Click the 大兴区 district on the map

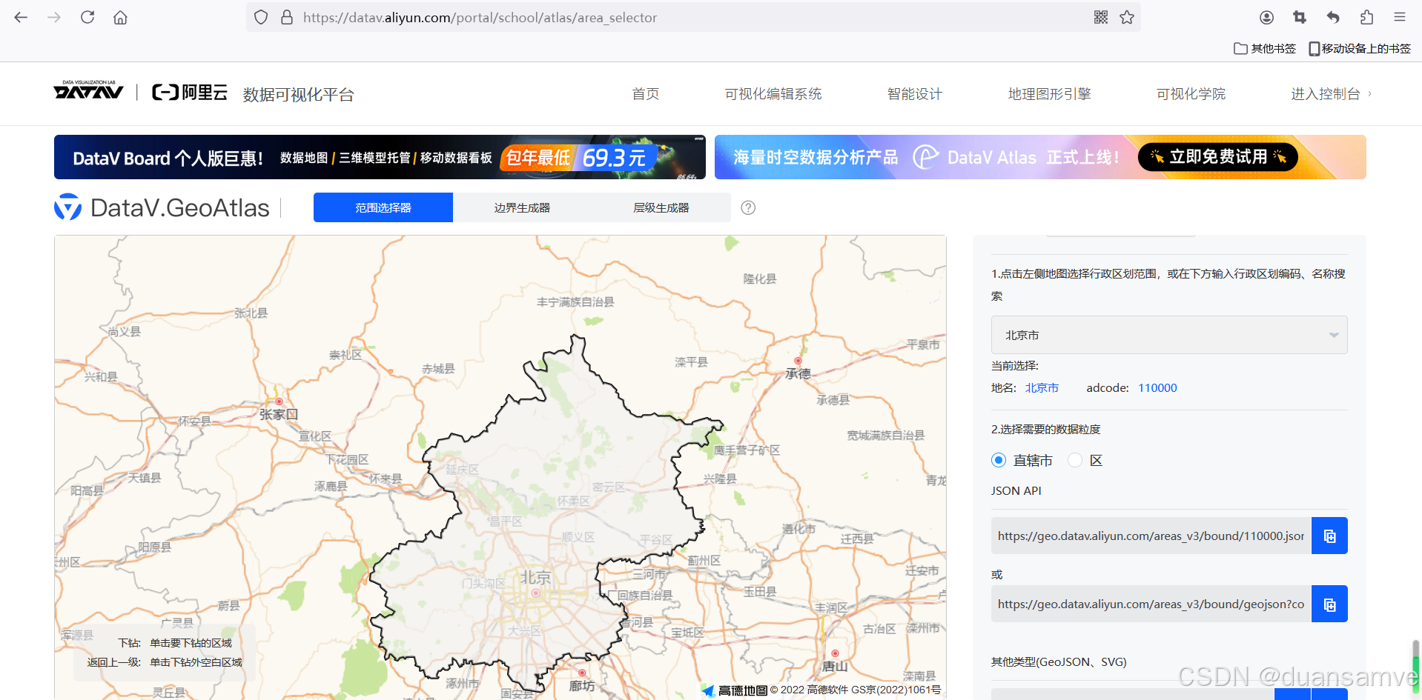(525, 630)
